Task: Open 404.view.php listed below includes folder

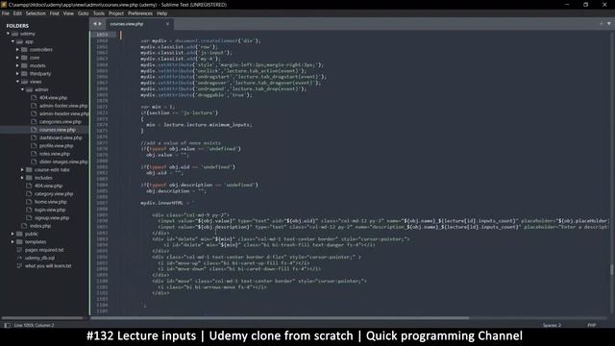Action: (x=48, y=185)
